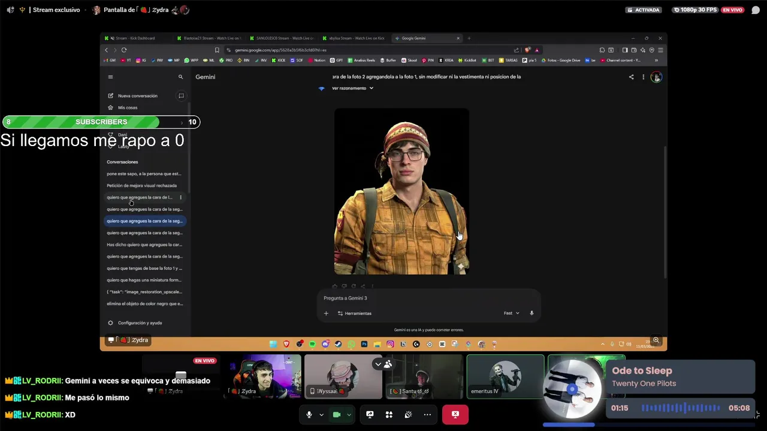Viewport: 767px width, 431px height.
Task: Mute the microphone in call controls
Action: (x=309, y=414)
